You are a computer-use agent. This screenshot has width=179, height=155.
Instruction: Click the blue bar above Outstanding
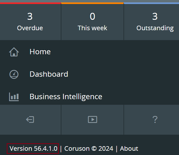click(151, 3)
